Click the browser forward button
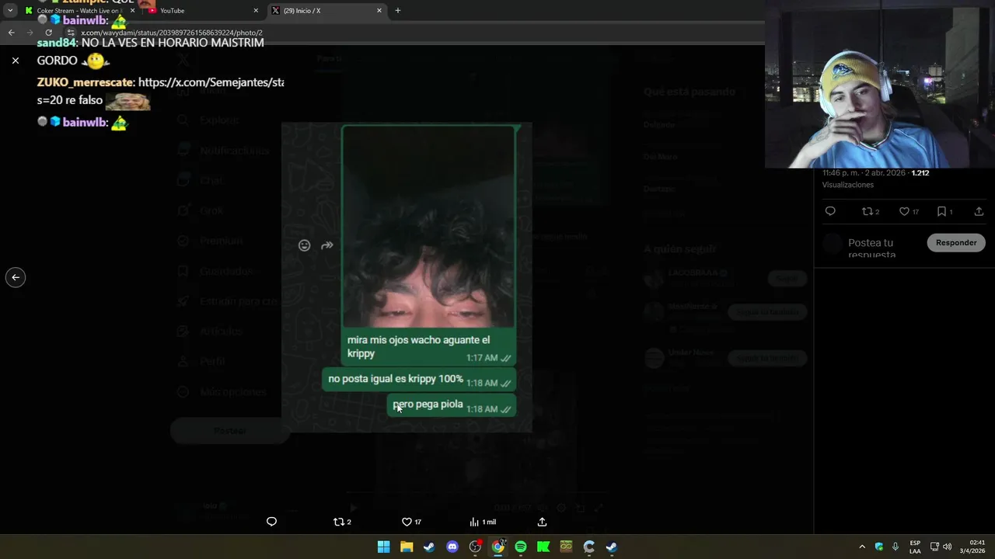Screen dimensions: 995x559 coord(30,33)
